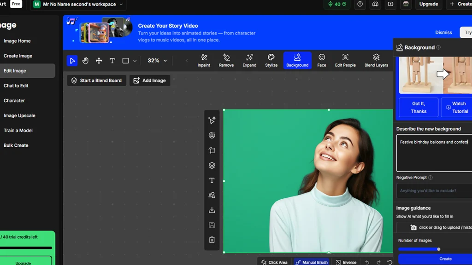Viewport: 472px width, 265px height.
Task: Select the Text tool in top toolbar
Action: [112, 61]
